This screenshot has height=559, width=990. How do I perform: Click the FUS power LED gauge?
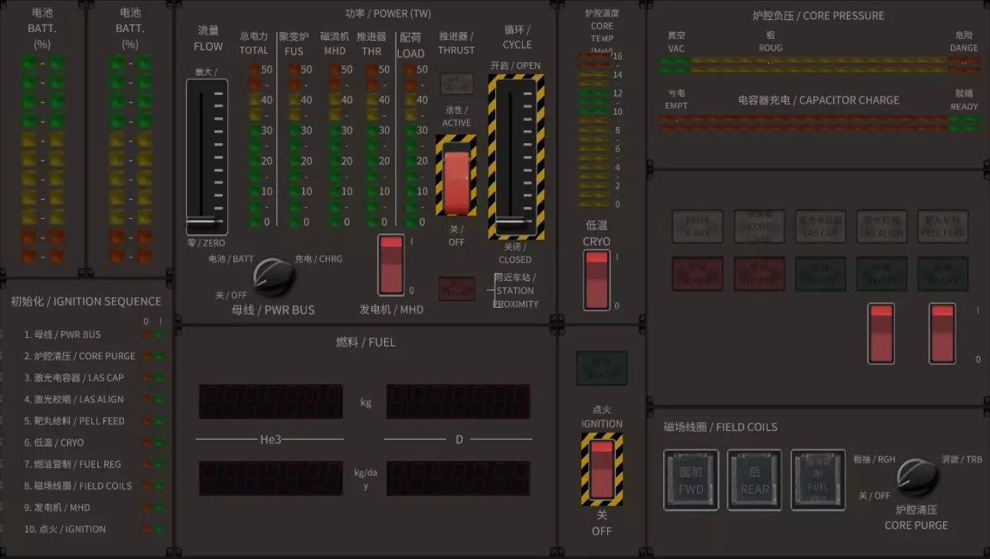[x=294, y=145]
